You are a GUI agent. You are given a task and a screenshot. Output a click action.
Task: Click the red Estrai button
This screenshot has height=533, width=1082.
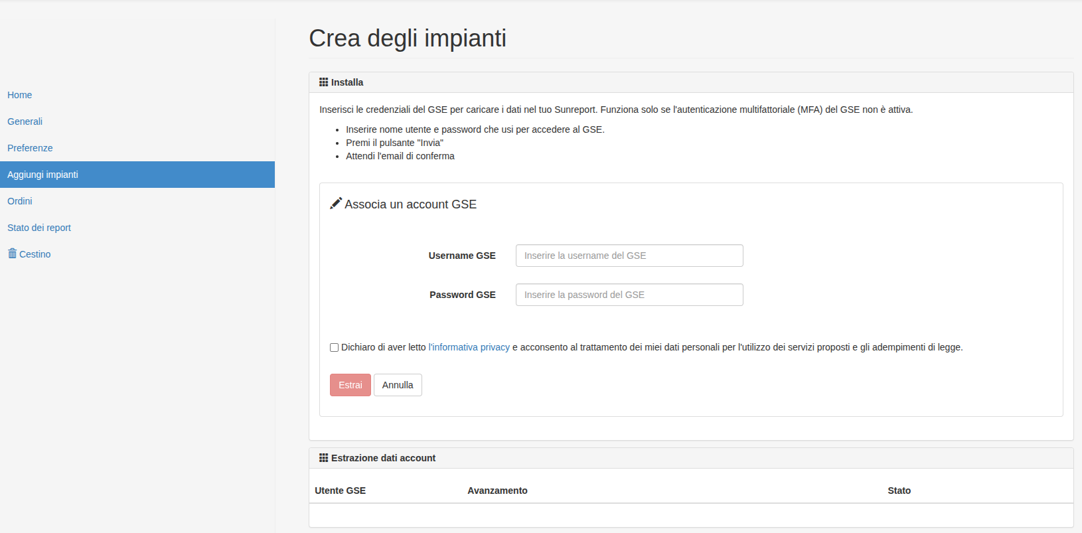point(350,385)
